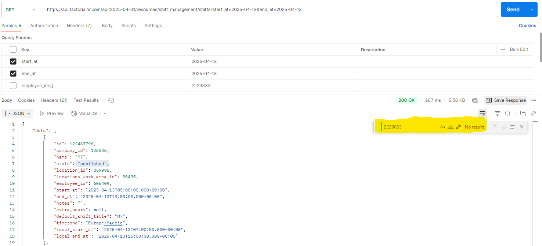Check the employee_ids[] parameter checkbox
The width and height of the screenshot is (542, 246).
(13, 86)
